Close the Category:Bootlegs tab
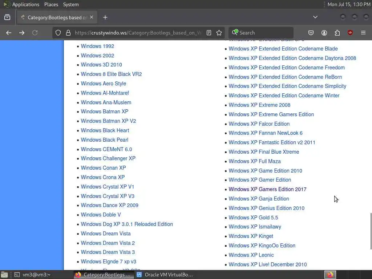The image size is (372, 279). pyautogui.click(x=92, y=17)
